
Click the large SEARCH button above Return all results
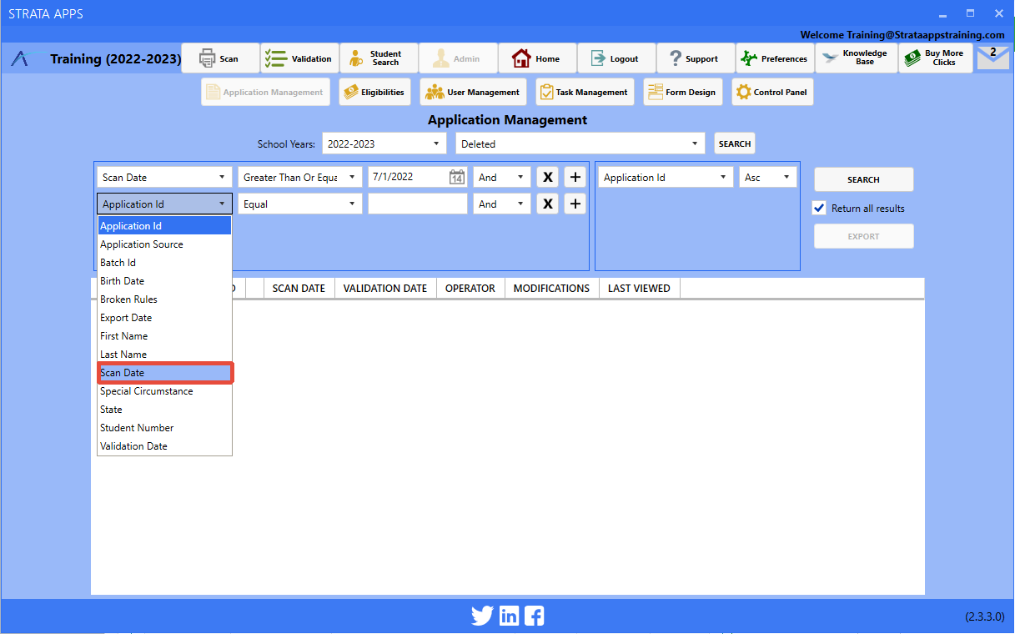[863, 179]
